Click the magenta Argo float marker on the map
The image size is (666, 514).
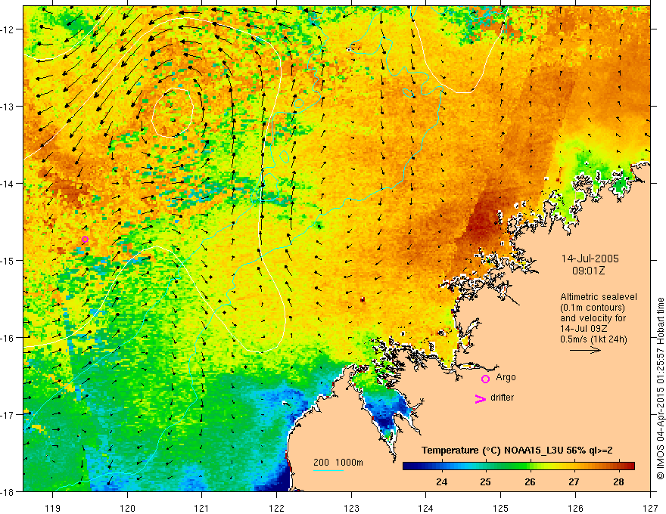coord(85,239)
